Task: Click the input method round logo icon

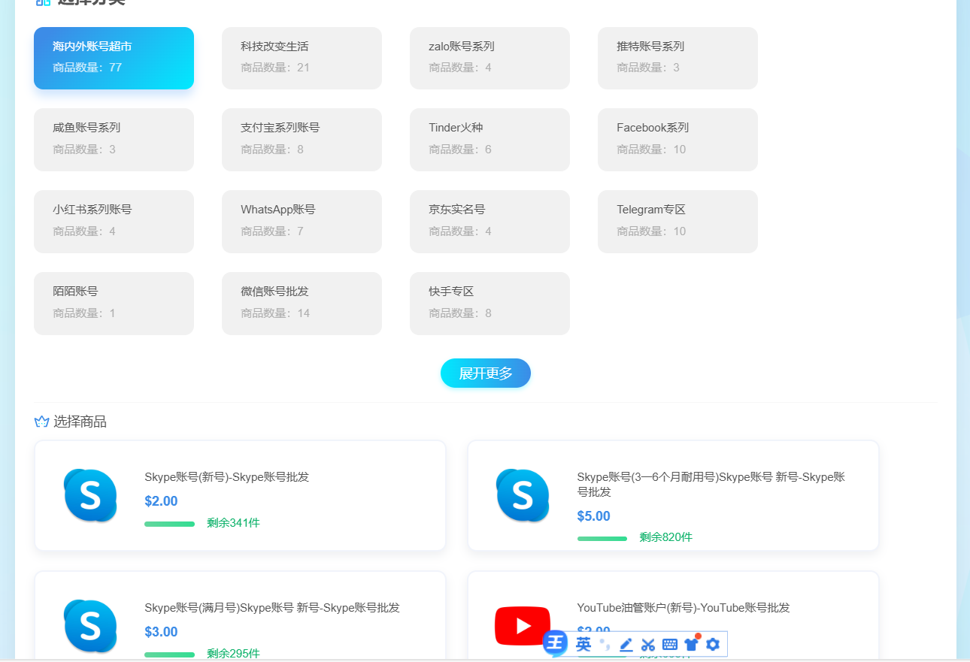Action: click(555, 643)
